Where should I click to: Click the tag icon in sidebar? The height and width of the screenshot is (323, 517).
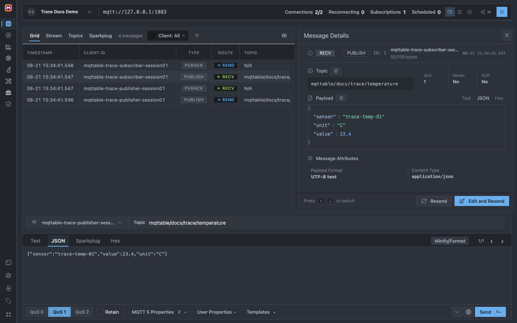point(8,301)
